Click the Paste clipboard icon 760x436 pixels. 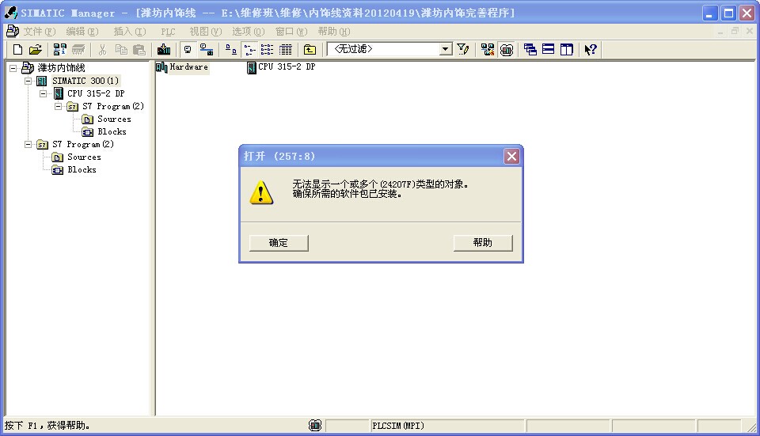(139, 49)
